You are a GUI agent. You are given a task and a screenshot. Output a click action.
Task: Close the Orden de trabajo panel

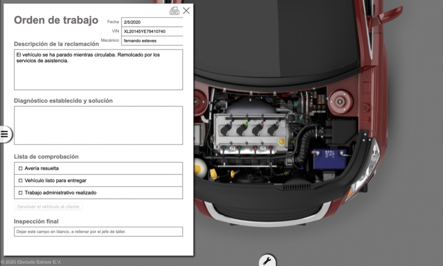pyautogui.click(x=186, y=11)
